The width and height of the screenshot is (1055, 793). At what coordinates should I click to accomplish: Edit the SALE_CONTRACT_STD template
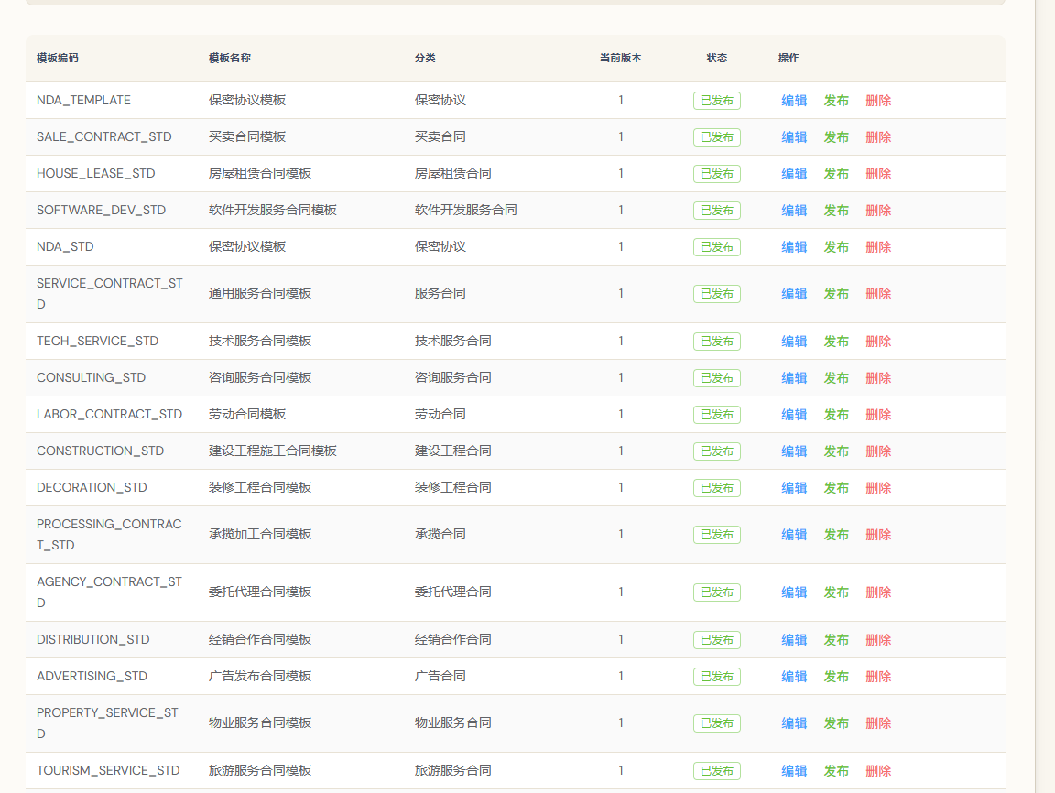794,137
